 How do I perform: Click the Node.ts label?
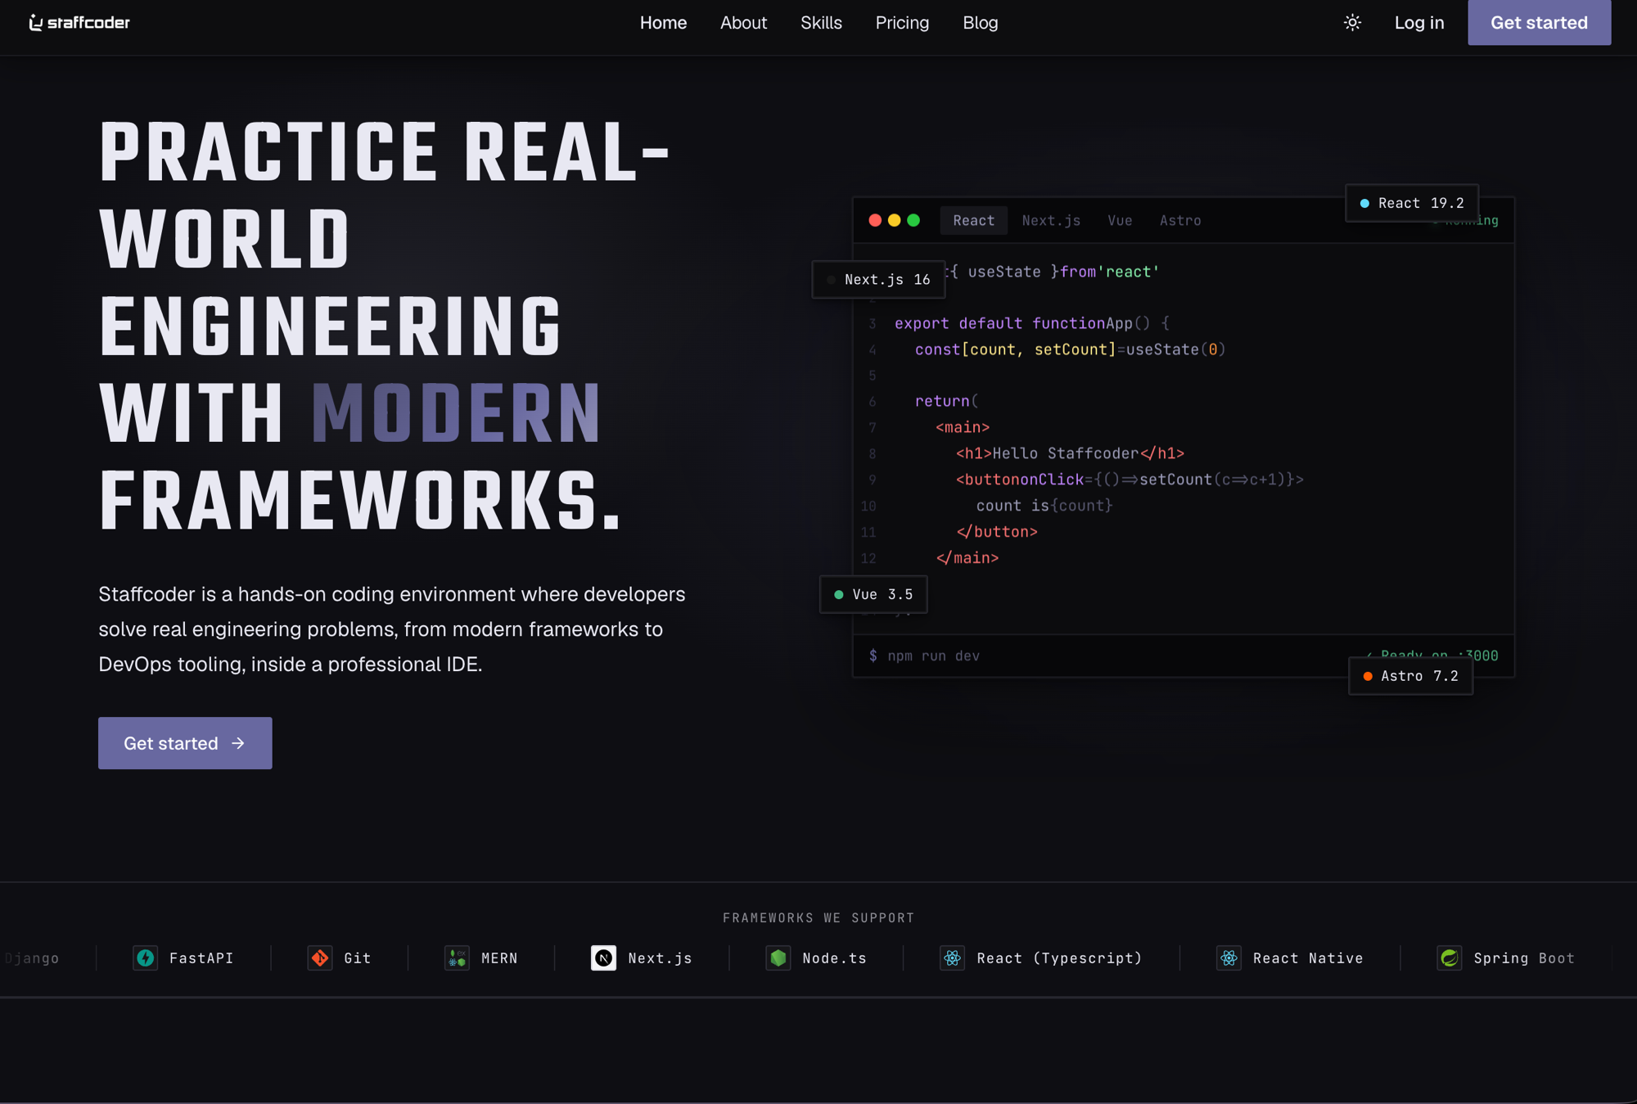pyautogui.click(x=834, y=958)
